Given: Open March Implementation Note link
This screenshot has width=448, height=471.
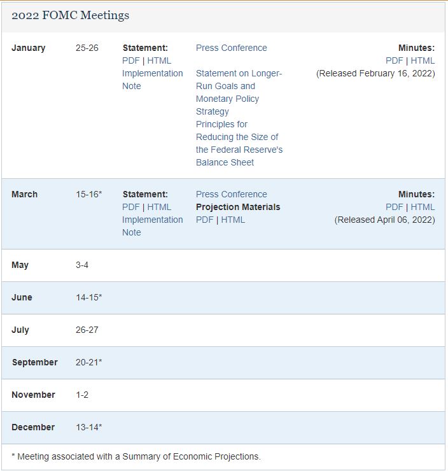Looking at the screenshot, I should click(x=153, y=226).
